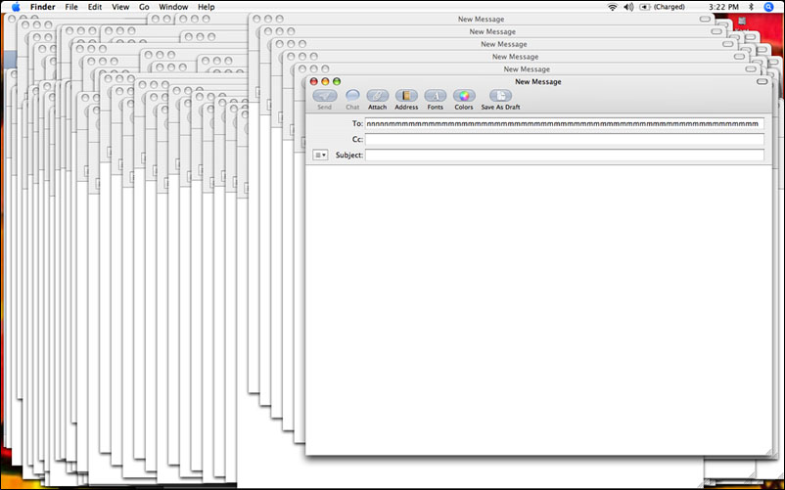Click the 3:22 PM clock
Viewport: 785px width, 490px height.
[723, 7]
